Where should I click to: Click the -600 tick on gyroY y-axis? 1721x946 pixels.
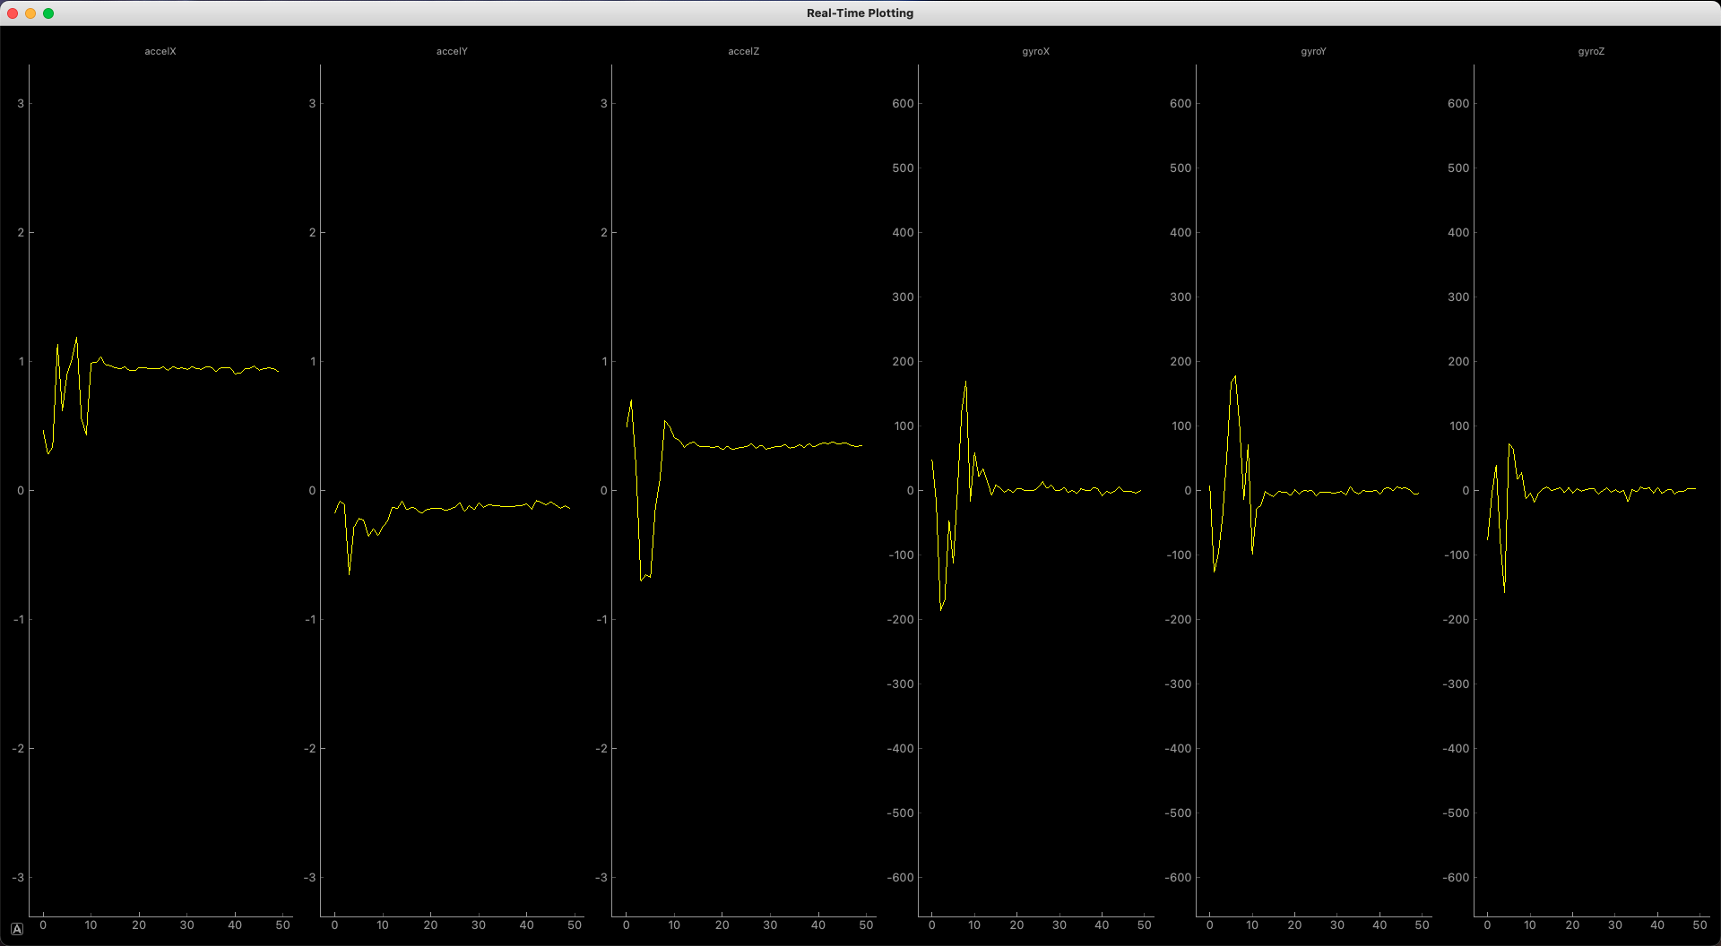tap(1178, 878)
